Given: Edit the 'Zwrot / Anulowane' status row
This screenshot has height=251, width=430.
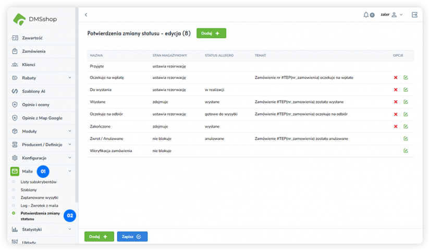Looking at the screenshot, I should coord(406,139).
